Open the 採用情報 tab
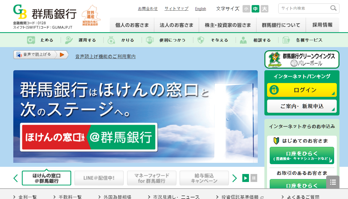 click(x=322, y=25)
